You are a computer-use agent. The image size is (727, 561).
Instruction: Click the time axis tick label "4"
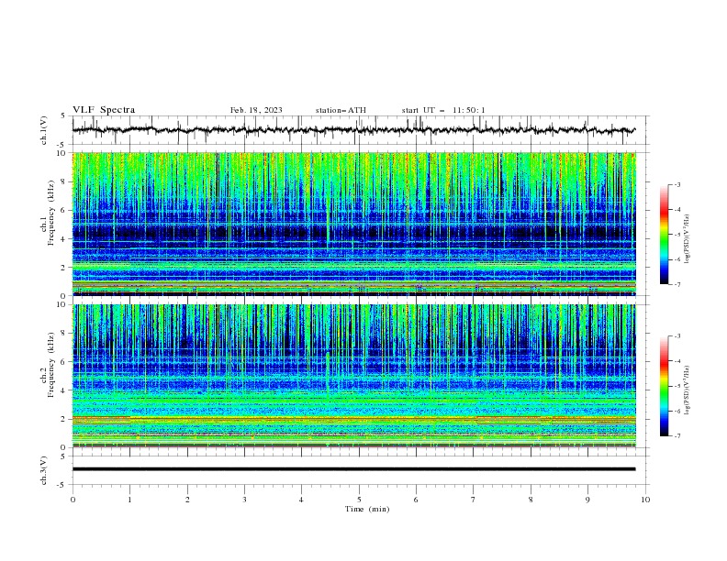click(301, 500)
